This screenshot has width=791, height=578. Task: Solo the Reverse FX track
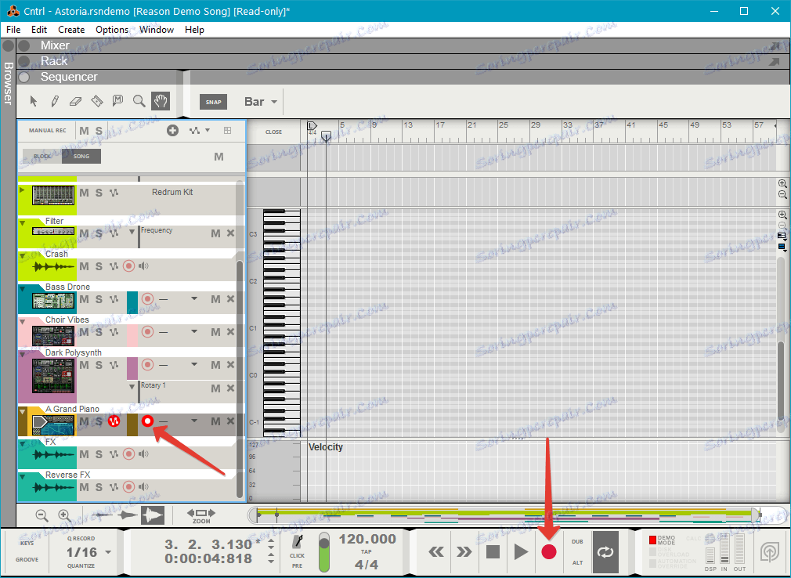[99, 487]
